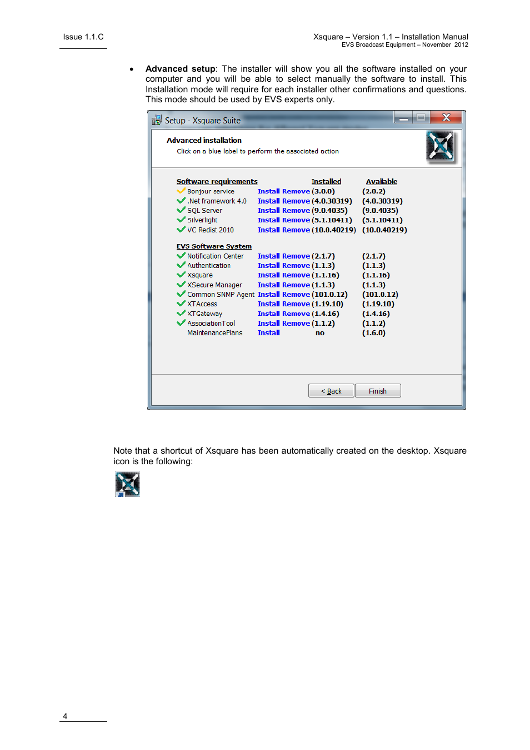This screenshot has height=750, width=530.
Task: Click the Xsquare logo in dialog header
Action: (441, 147)
